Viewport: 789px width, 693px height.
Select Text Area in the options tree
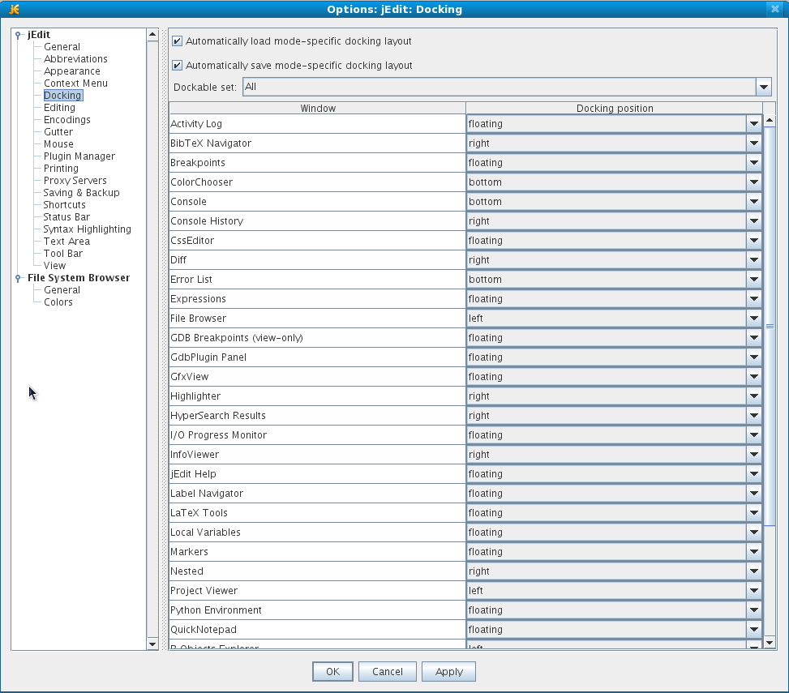click(x=66, y=242)
